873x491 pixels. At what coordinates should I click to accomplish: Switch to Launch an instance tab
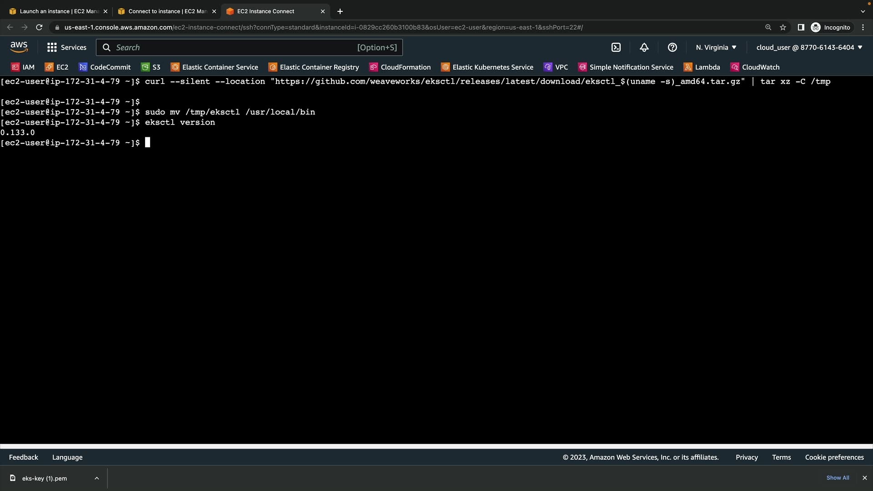tap(58, 11)
